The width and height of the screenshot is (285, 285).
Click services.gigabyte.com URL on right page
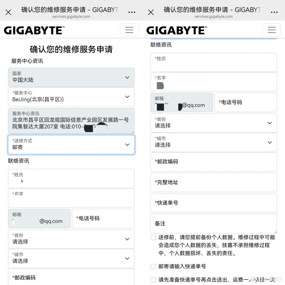213,17
